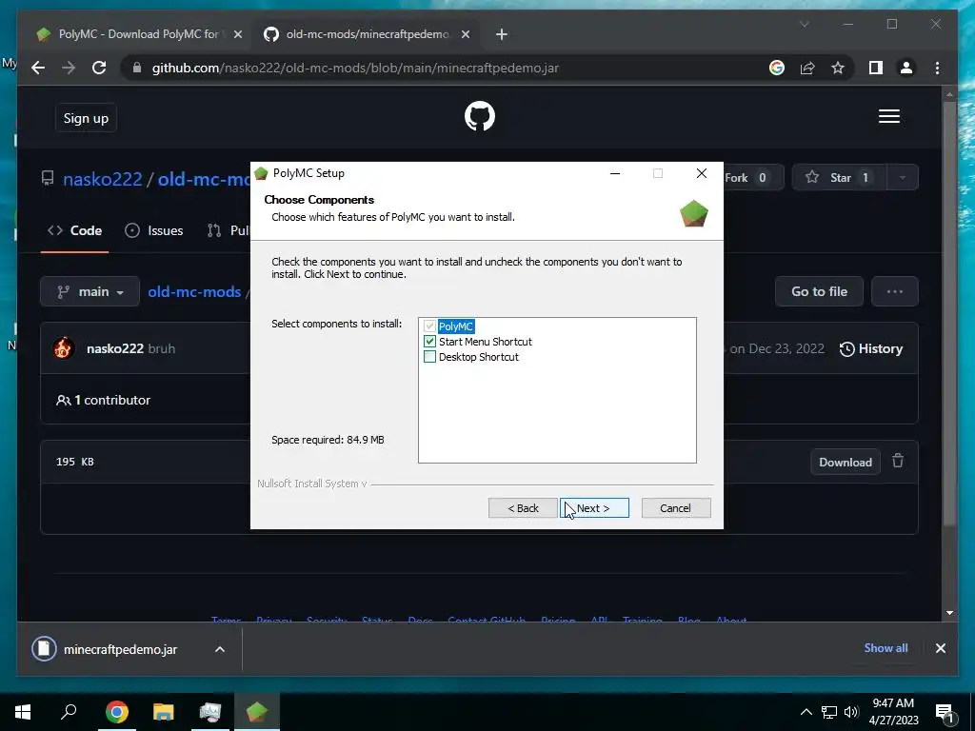Open the tab search chevron
The width and height of the screenshot is (975, 731).
pos(804,24)
